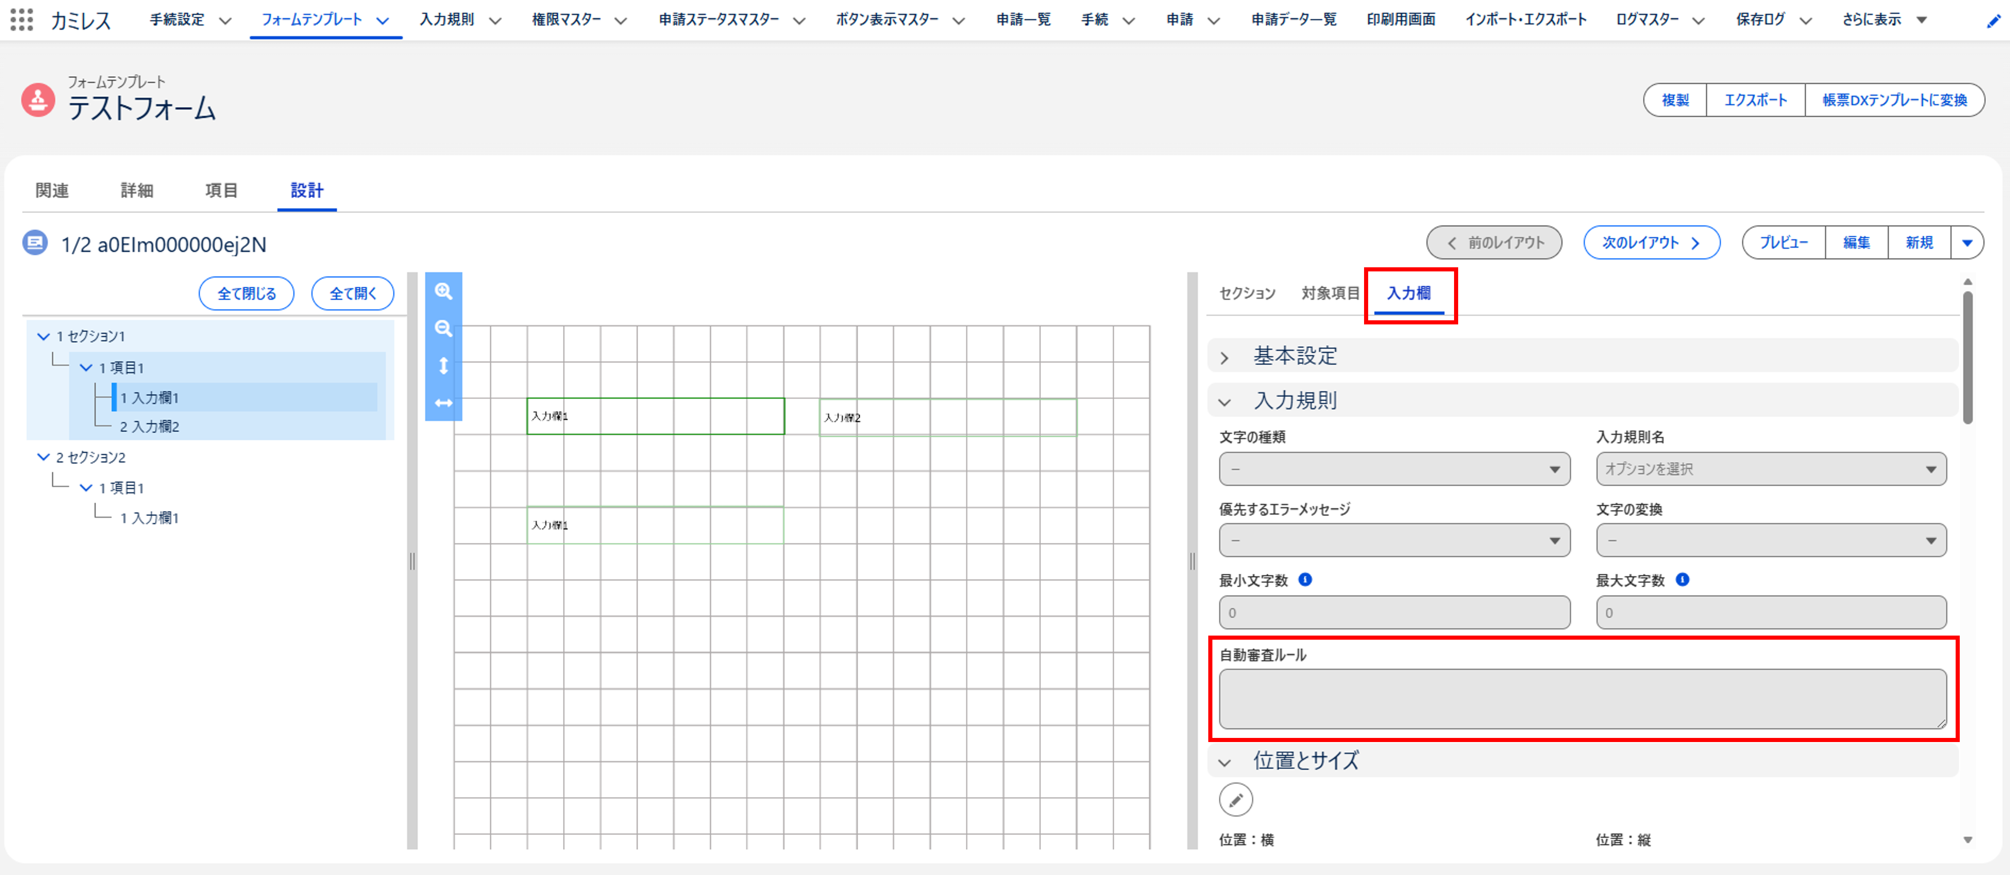Switch to the 項目 tab
This screenshot has width=2010, height=875.
click(x=221, y=191)
